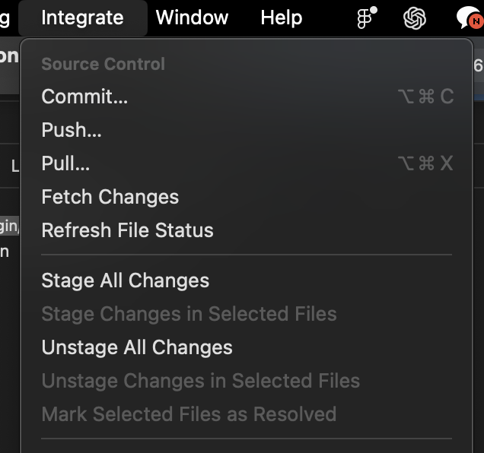This screenshot has height=453, width=484.
Task: Click Stage Changes in Selected Files
Action: pyautogui.click(x=189, y=314)
